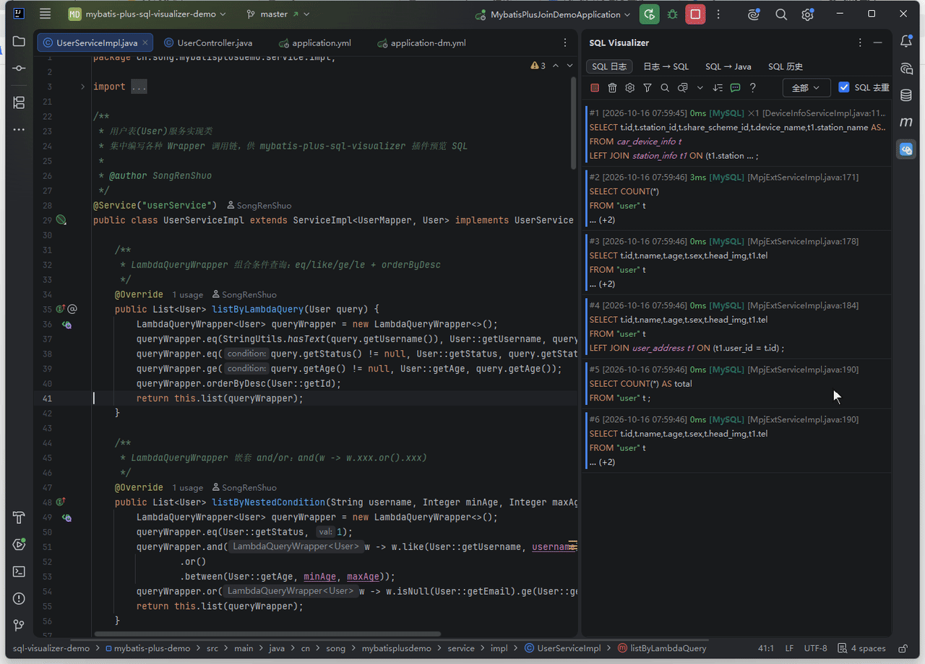Click the filter funnel icon in SQL Visualizer
This screenshot has width=925, height=664.
(647, 88)
